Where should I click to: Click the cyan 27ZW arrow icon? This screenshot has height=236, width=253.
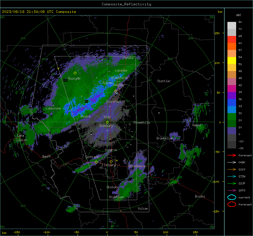pyautogui.click(x=232, y=177)
